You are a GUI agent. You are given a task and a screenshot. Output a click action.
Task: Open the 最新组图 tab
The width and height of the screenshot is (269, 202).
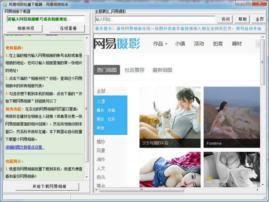[x=162, y=70]
